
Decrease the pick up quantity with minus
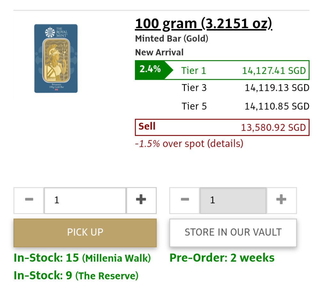[29, 200]
